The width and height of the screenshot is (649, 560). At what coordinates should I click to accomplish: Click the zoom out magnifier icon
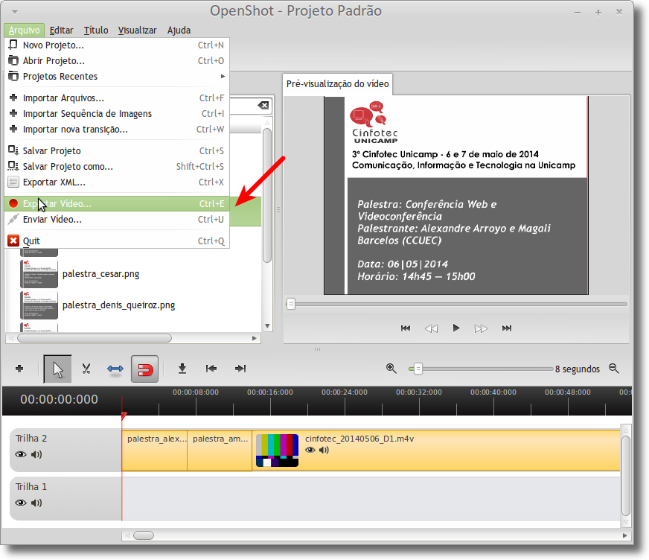[x=614, y=368]
